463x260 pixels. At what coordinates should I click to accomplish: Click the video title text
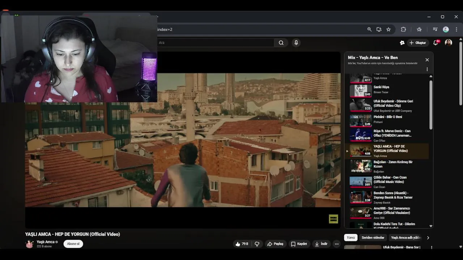(x=72, y=234)
